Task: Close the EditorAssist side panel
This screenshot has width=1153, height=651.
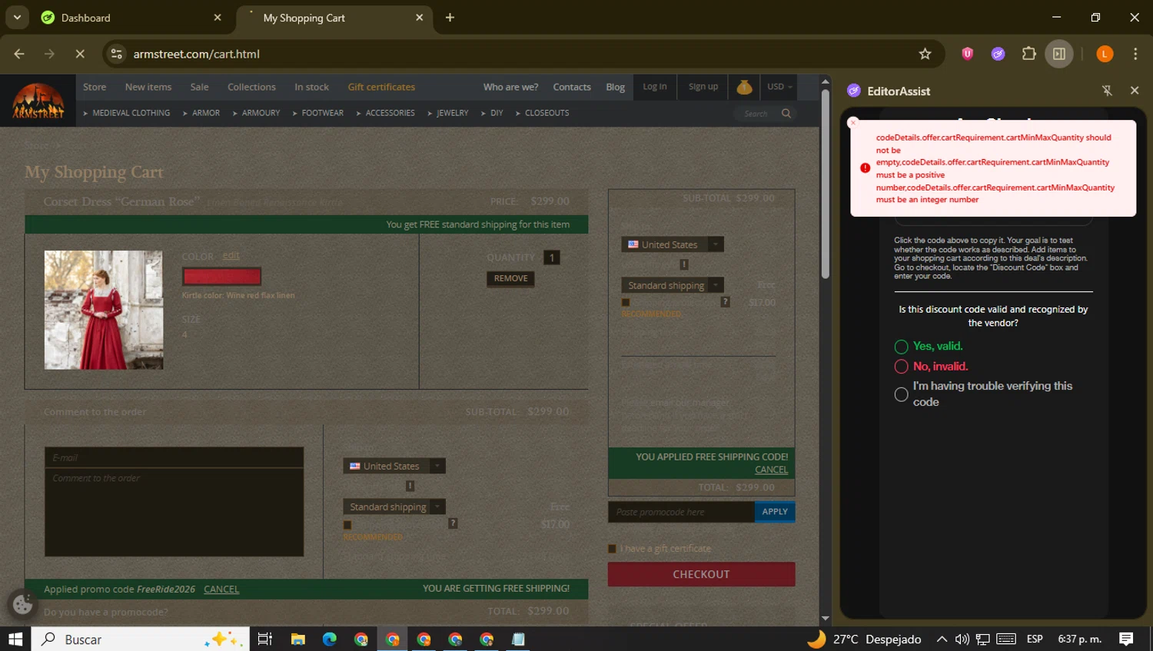Action: click(x=1135, y=91)
